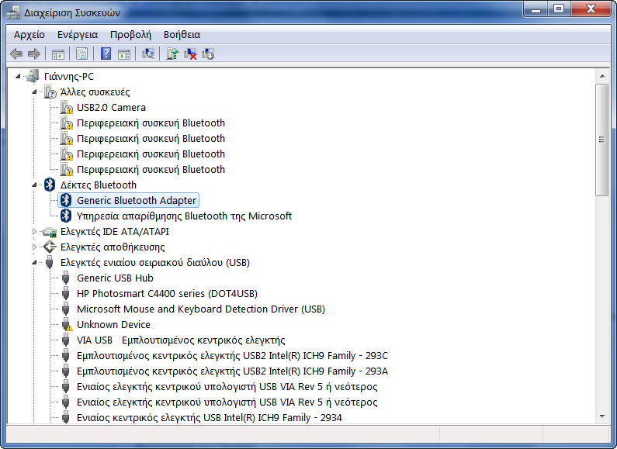Click the Back arrow toolbar icon
The image size is (617, 449).
coord(16,54)
